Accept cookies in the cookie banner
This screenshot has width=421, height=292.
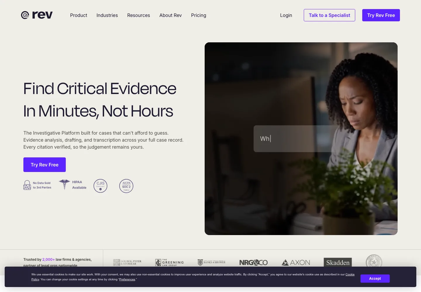(375, 279)
